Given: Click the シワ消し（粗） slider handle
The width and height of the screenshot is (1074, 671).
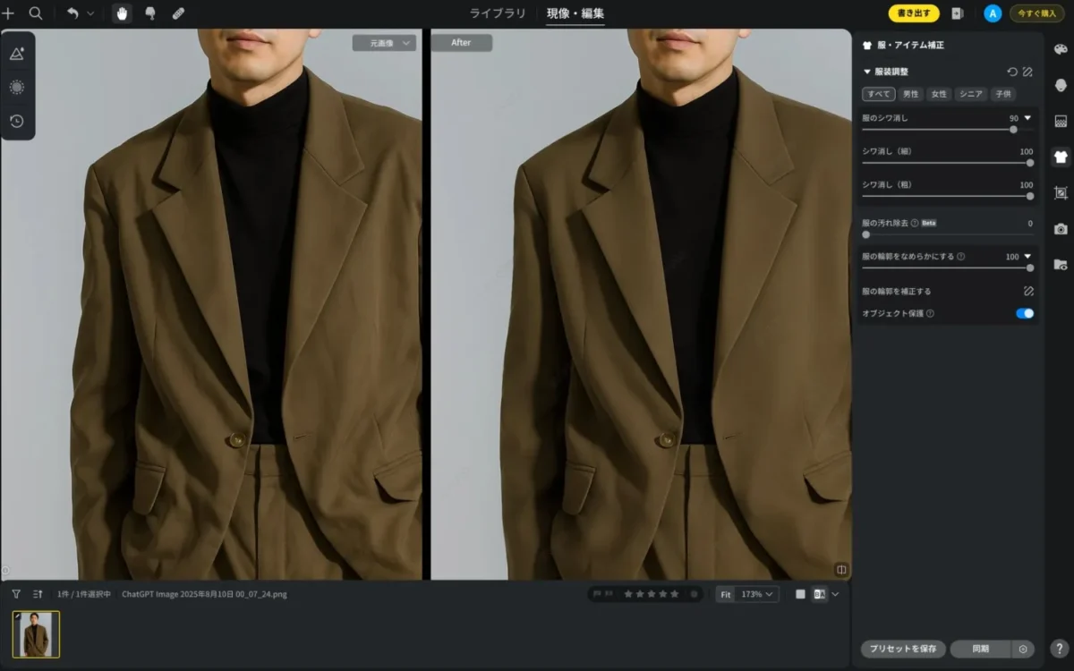Looking at the screenshot, I should click(1030, 196).
